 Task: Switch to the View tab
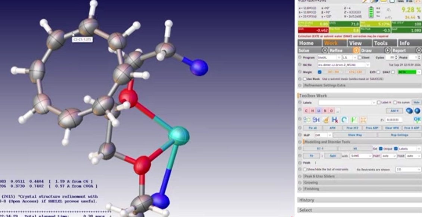[359, 43]
